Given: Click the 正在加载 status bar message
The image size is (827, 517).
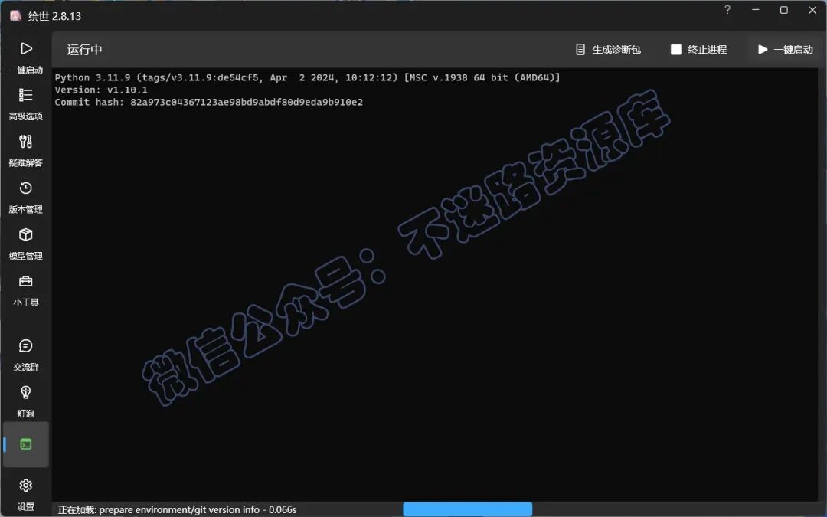Looking at the screenshot, I should [x=177, y=509].
